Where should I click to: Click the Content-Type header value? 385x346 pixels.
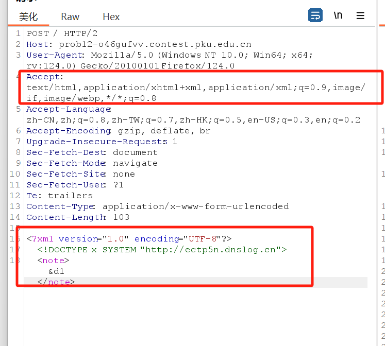pyautogui.click(x=196, y=206)
